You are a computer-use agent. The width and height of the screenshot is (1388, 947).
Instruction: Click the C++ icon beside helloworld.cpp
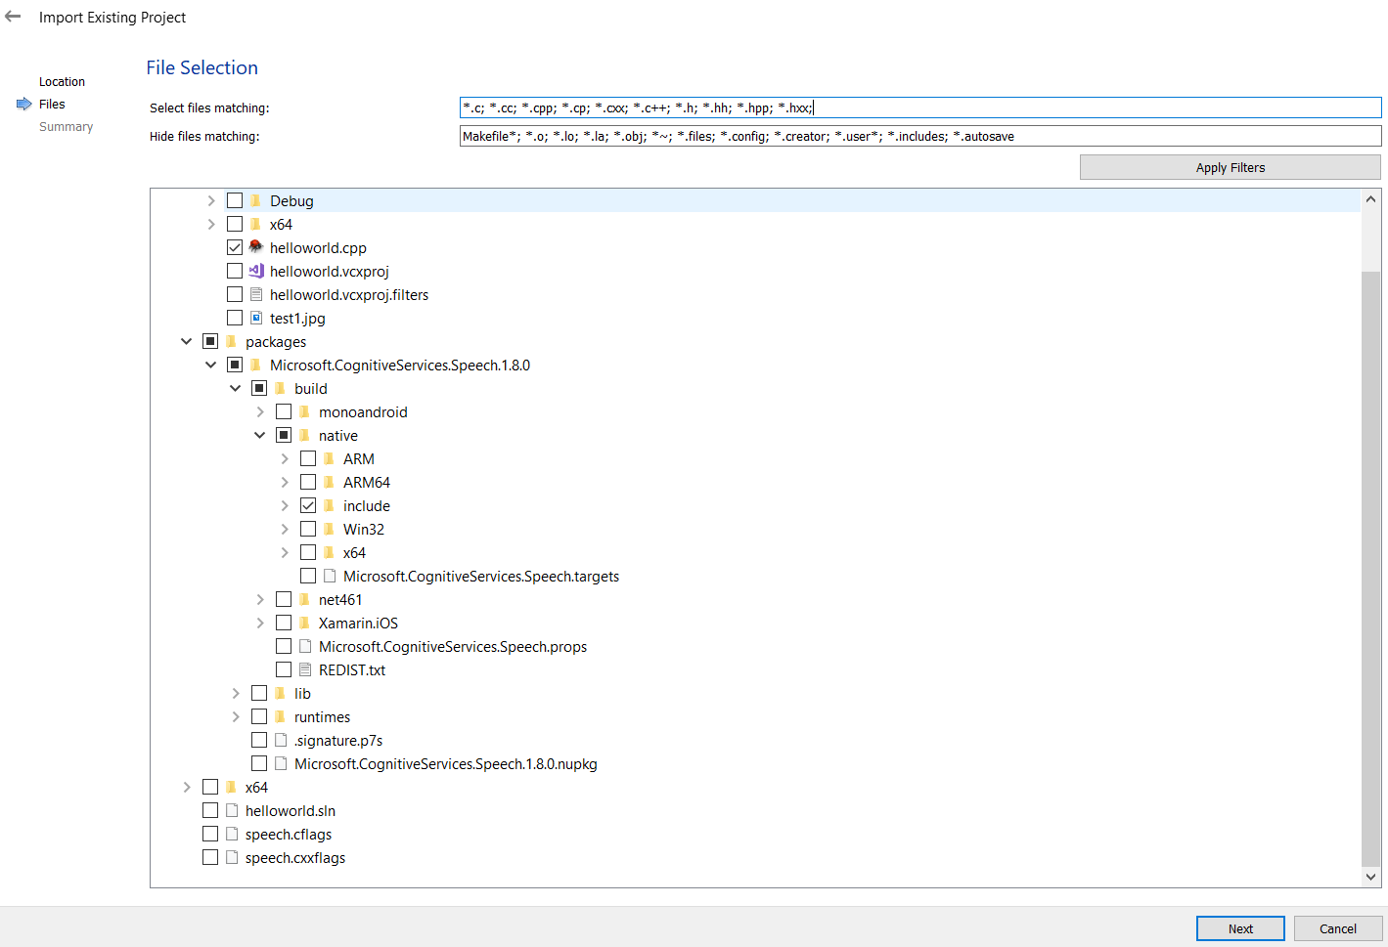coord(254,247)
